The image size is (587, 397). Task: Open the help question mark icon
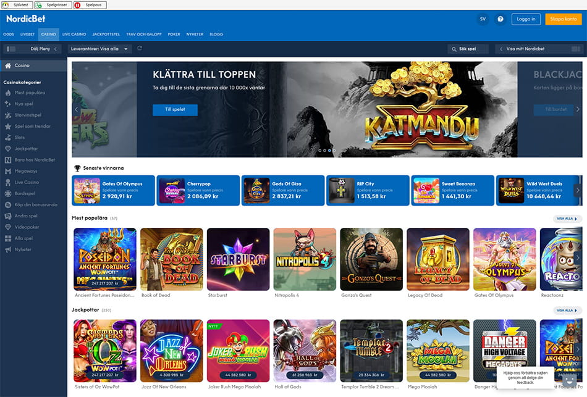click(500, 19)
